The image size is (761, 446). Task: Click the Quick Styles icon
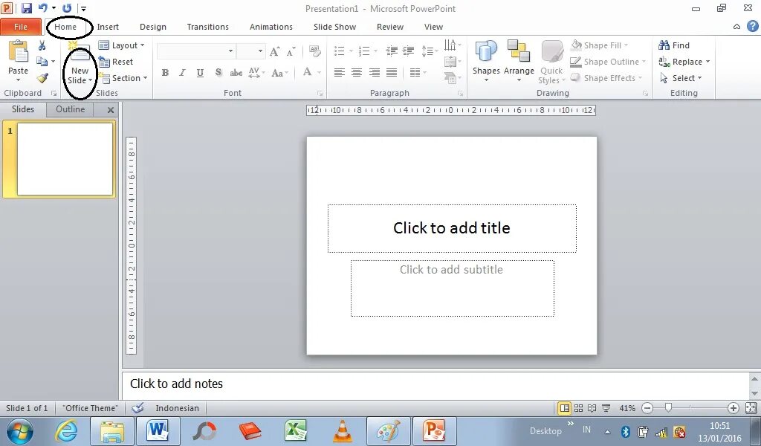pyautogui.click(x=552, y=52)
